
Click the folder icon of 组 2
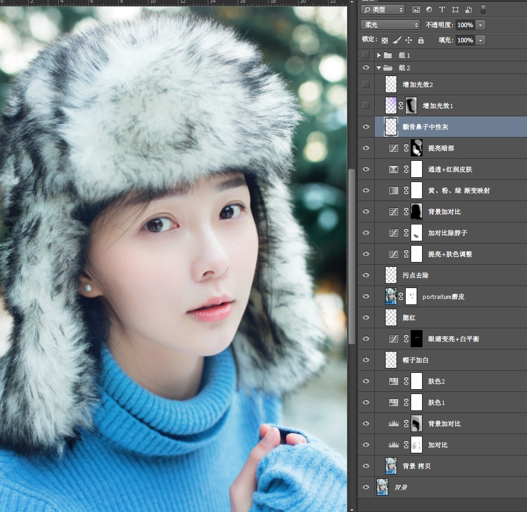pyautogui.click(x=388, y=68)
